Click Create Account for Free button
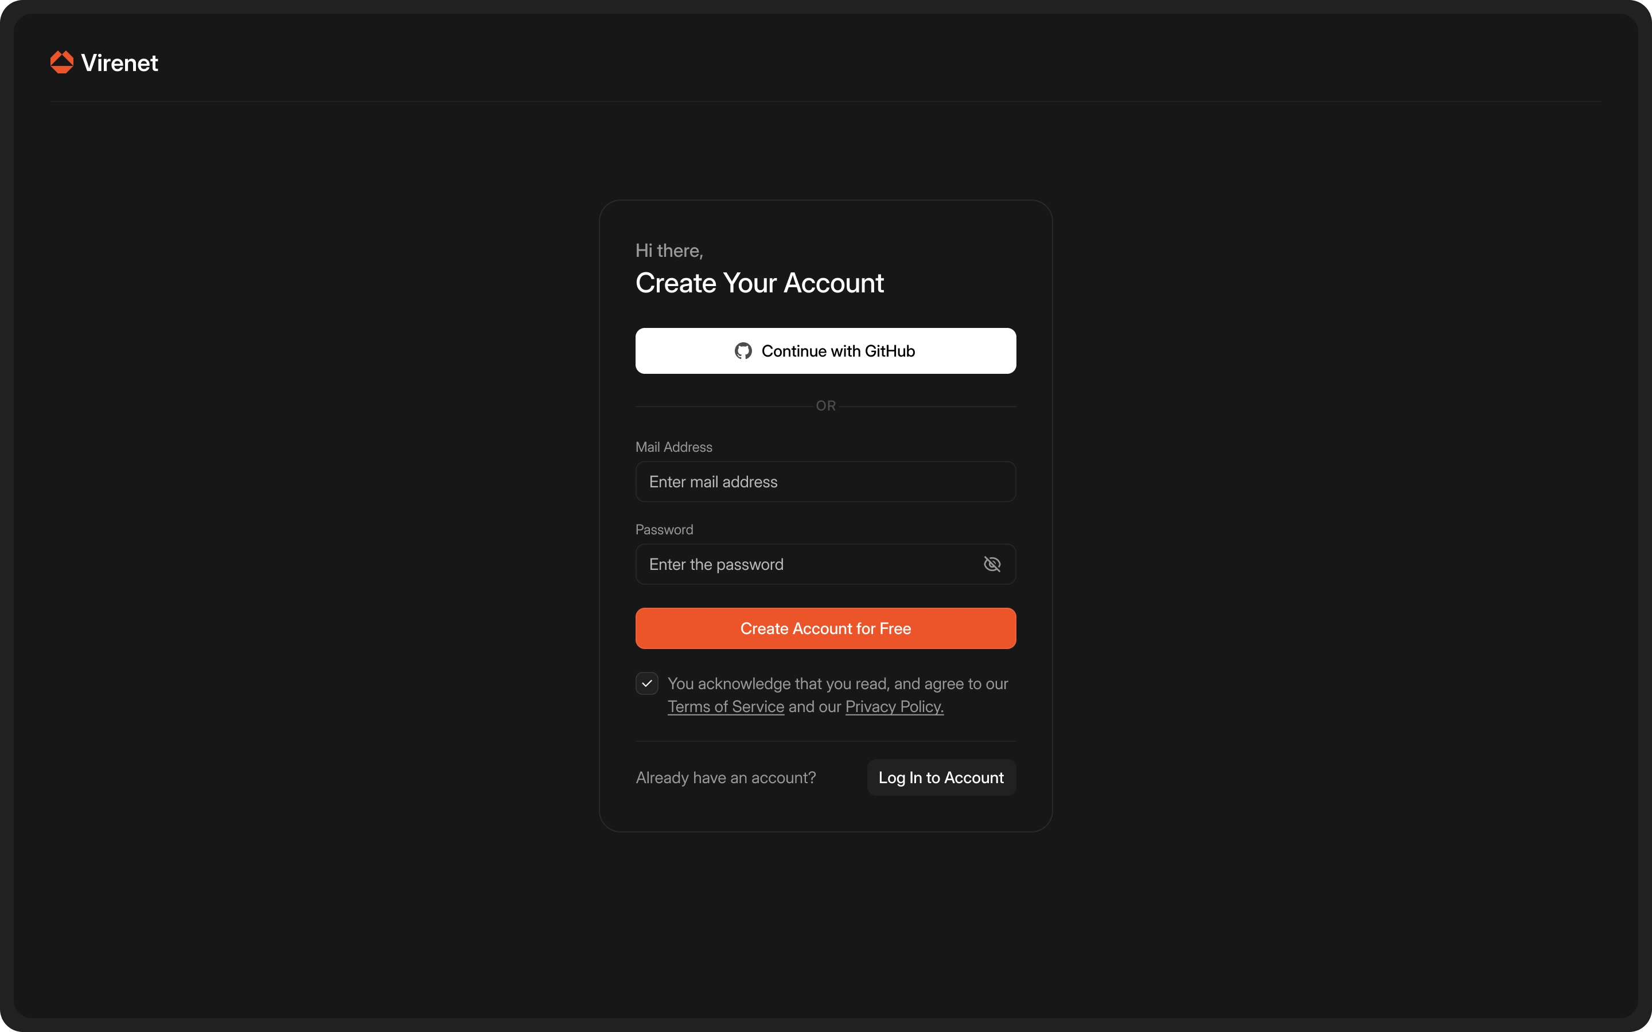Image resolution: width=1652 pixels, height=1032 pixels. tap(825, 628)
